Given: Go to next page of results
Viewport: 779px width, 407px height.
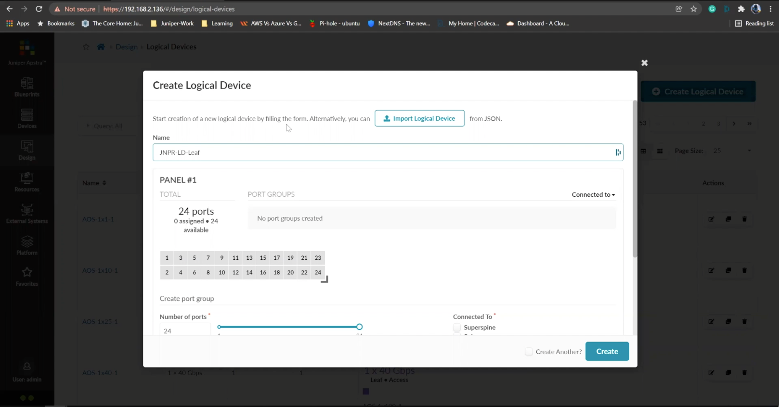Looking at the screenshot, I should click(734, 124).
